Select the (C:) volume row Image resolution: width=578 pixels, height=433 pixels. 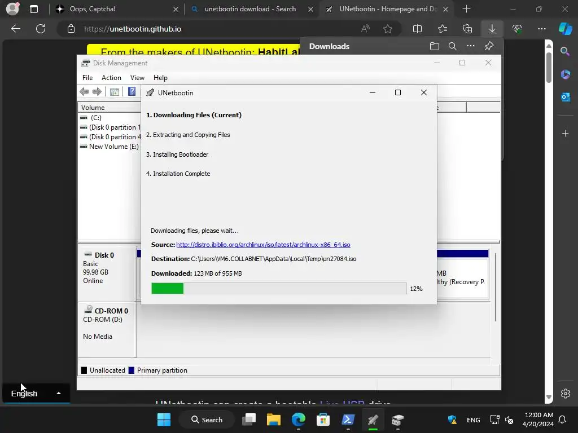pyautogui.click(x=96, y=117)
